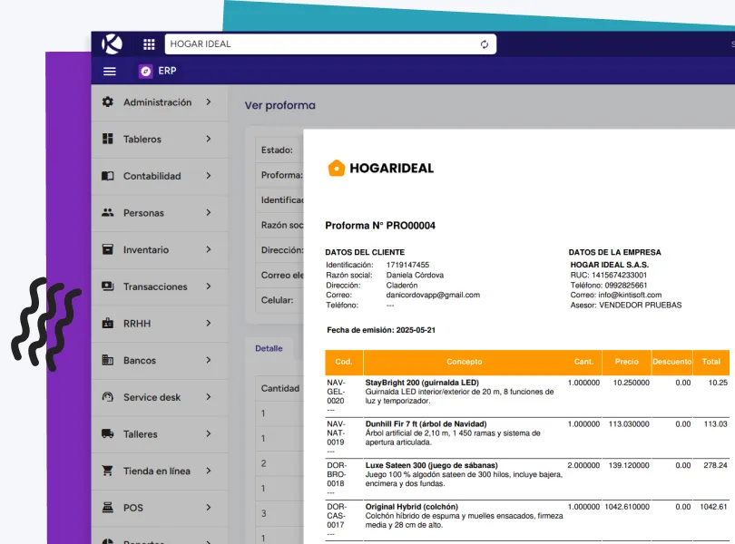The image size is (735, 544).
Task: Expand the Transacciones submenu arrow
Action: tap(209, 287)
